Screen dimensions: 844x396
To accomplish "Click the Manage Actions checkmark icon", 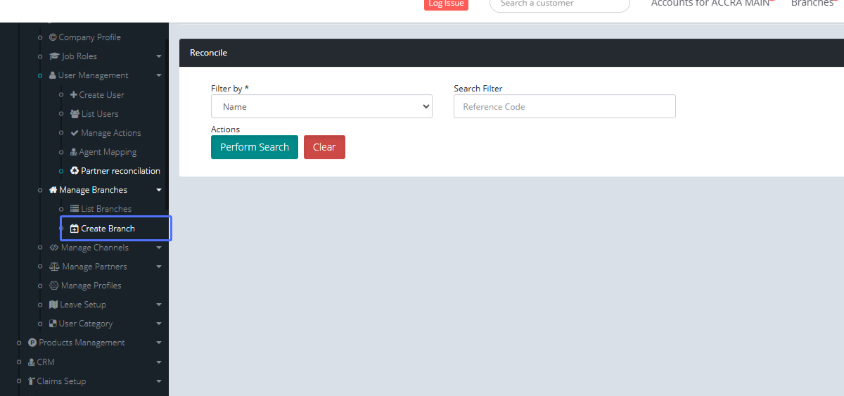I will tap(75, 133).
